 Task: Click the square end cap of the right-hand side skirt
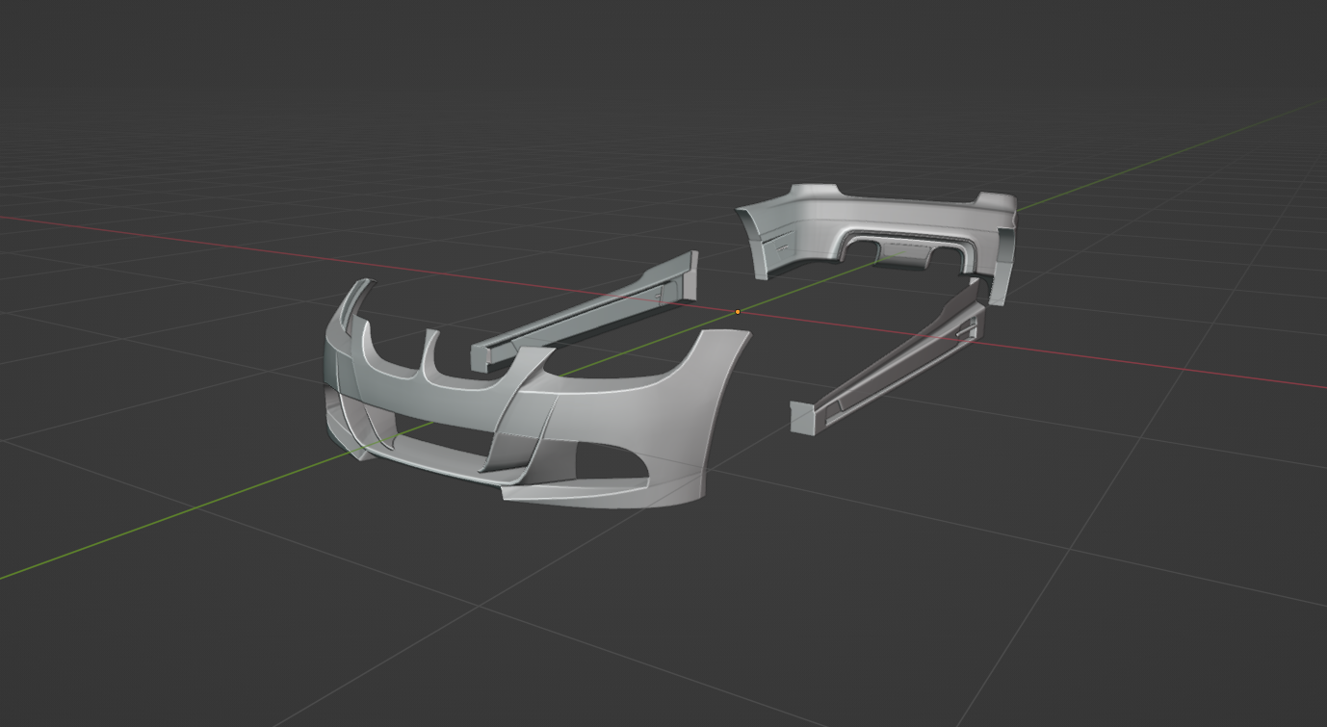pyautogui.click(x=802, y=418)
